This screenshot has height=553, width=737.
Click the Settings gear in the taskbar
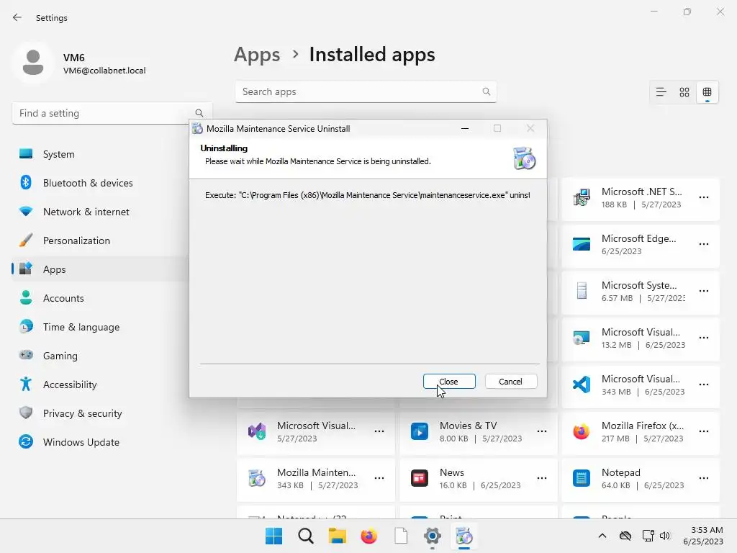coord(432,536)
